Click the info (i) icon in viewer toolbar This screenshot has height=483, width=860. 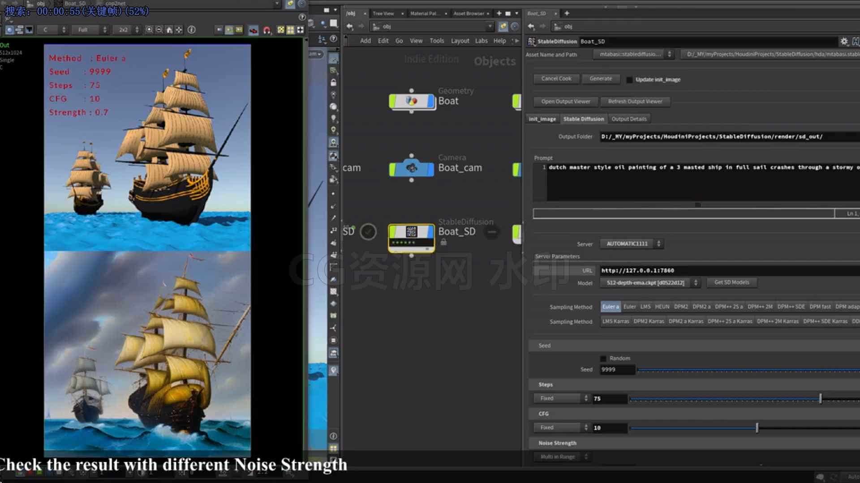coord(192,30)
